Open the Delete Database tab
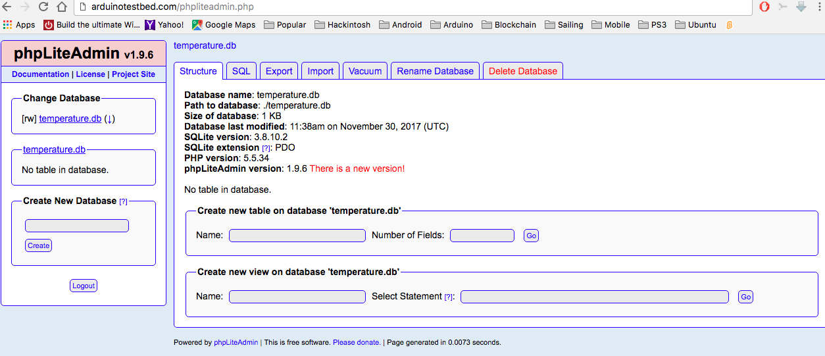The image size is (825, 356). (x=523, y=71)
